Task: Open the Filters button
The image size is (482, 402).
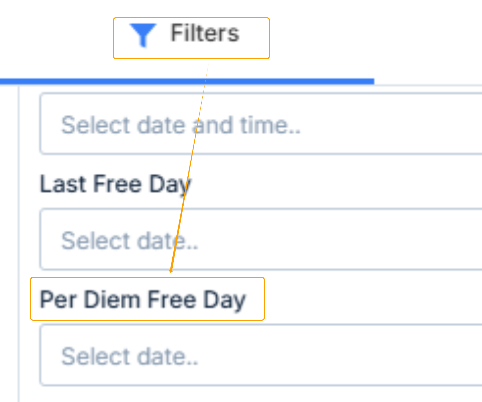Action: (191, 38)
